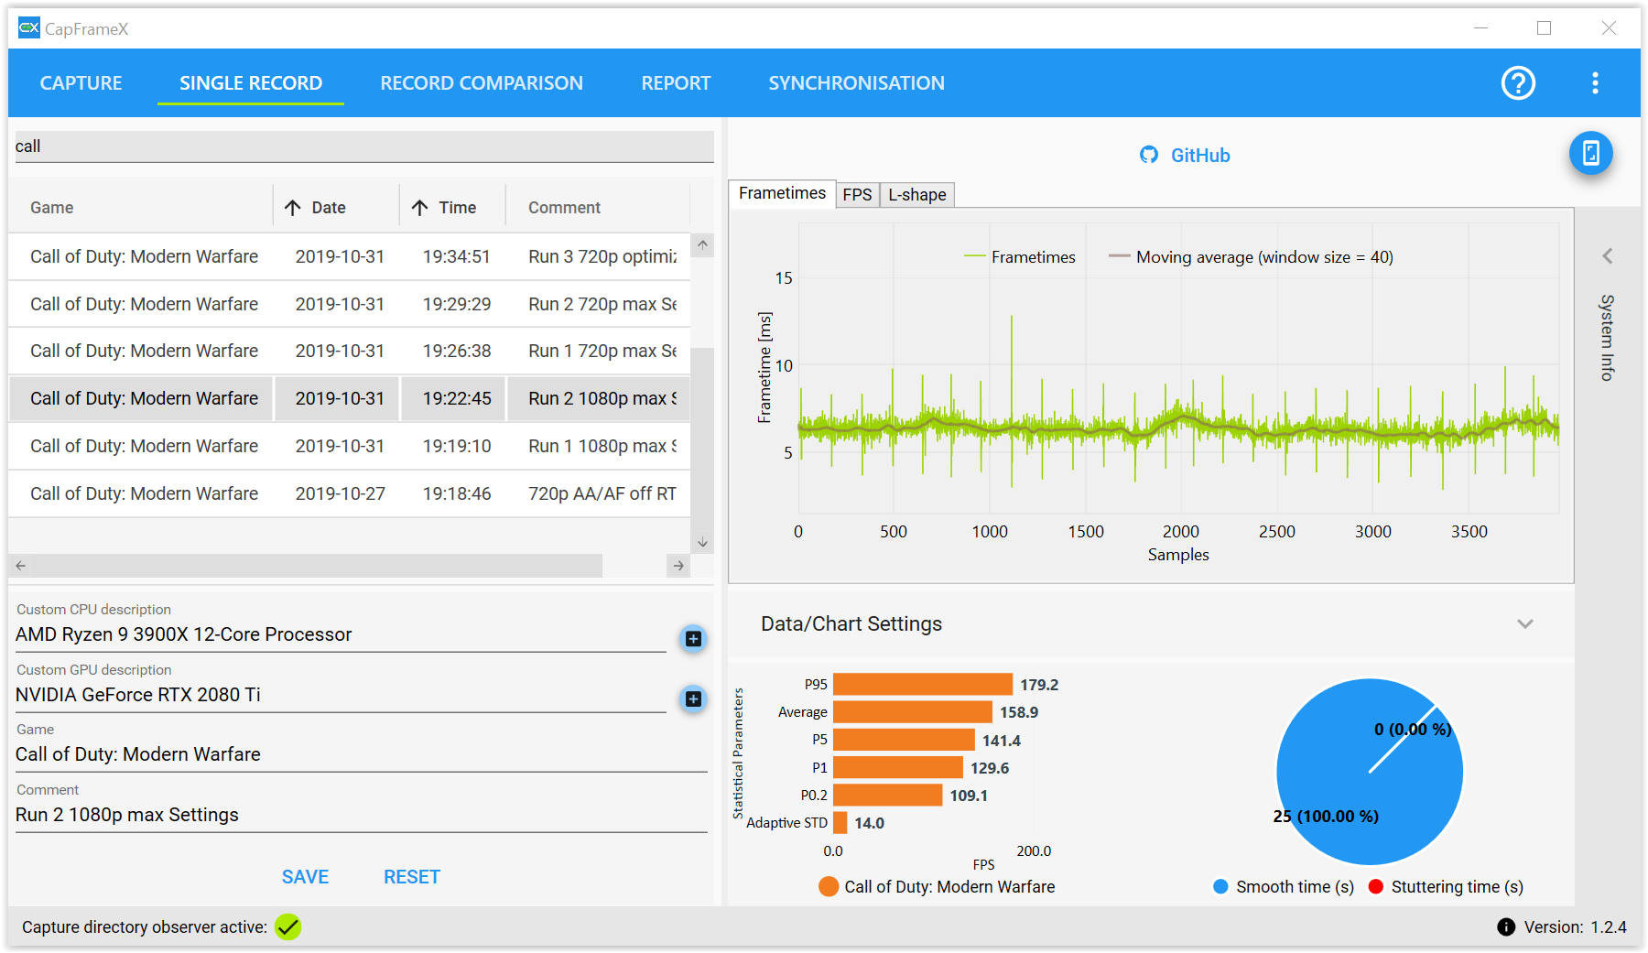
Task: Click the Time column sort arrow
Action: (419, 208)
